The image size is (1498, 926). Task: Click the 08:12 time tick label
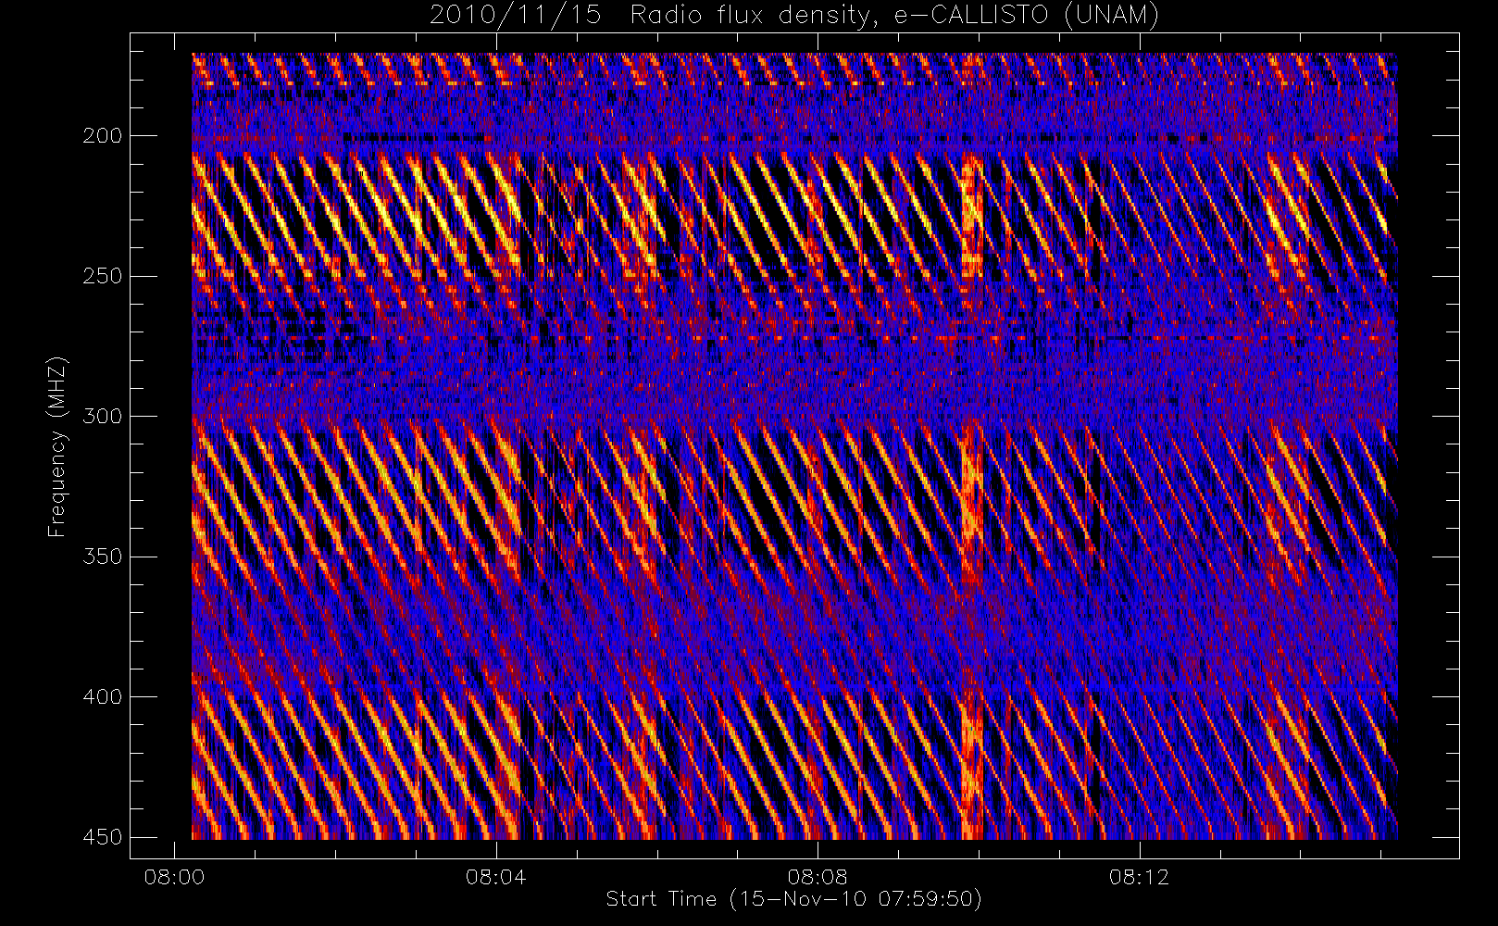point(1139,876)
